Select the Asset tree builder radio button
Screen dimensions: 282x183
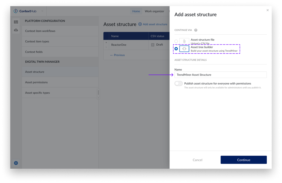(176, 49)
